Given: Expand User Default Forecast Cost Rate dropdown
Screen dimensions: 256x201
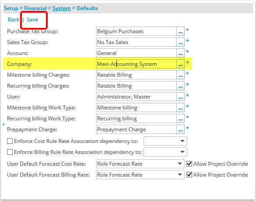Looking at the screenshot, I should pyautogui.click(x=140, y=164).
